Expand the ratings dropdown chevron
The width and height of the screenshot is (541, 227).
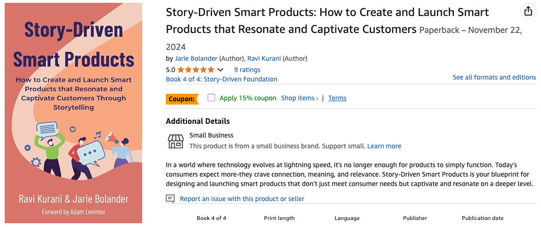220,70
